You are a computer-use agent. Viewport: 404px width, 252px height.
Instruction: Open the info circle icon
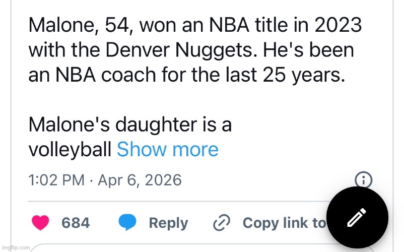coord(364,179)
